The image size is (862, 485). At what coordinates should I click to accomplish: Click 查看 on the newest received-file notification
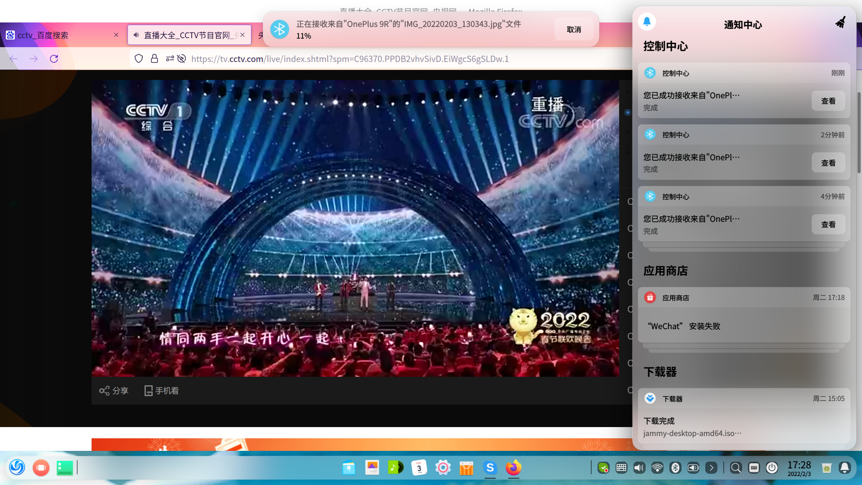(x=828, y=101)
